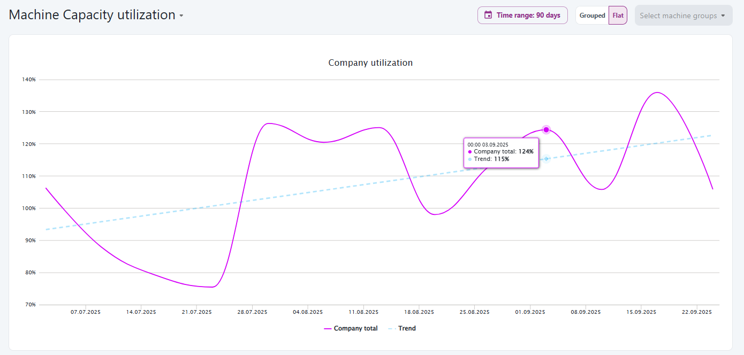This screenshot has height=355, width=744.
Task: Click the 140% y-axis label
Action: (x=29, y=80)
